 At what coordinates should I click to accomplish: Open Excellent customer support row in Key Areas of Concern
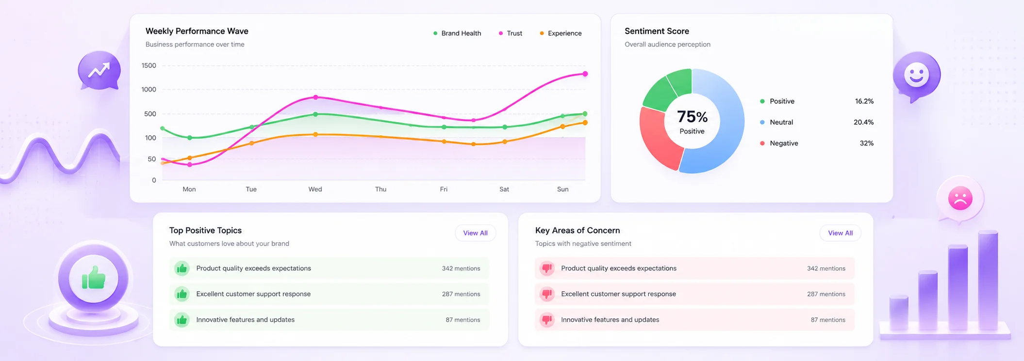click(x=694, y=294)
